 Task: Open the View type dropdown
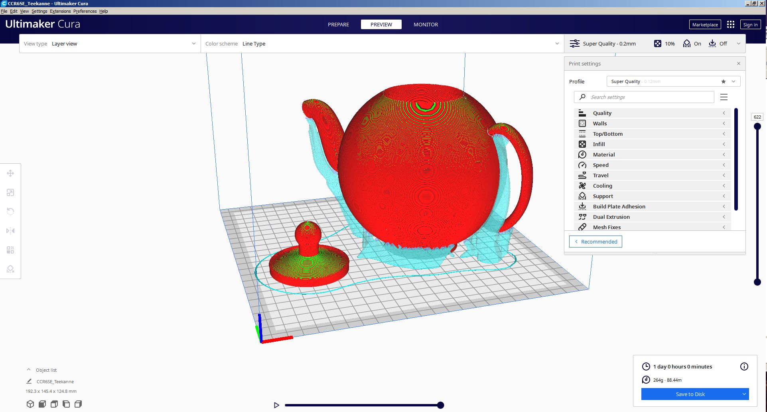[110, 44]
